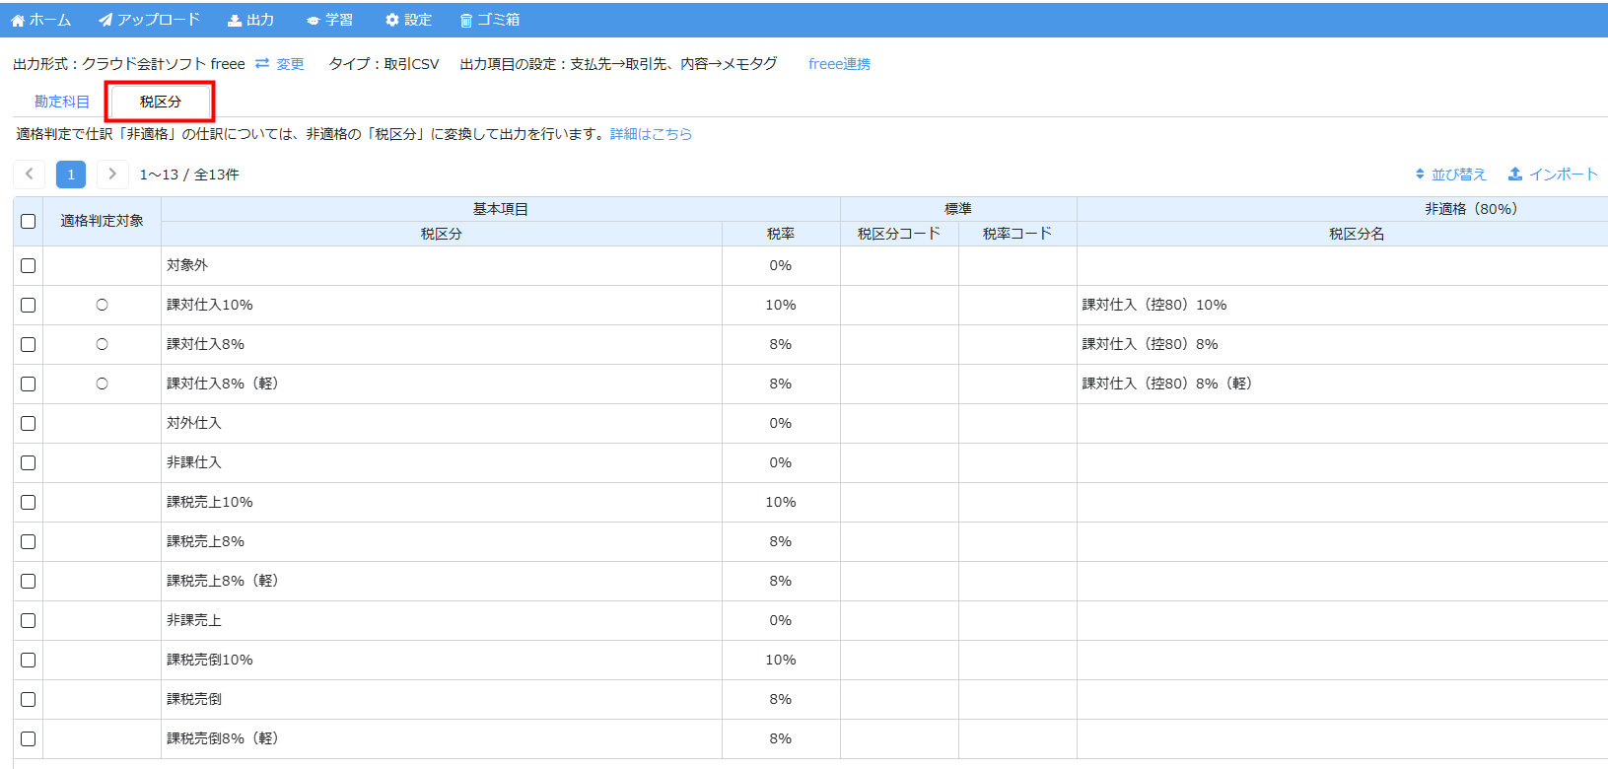Open the 詳細はこちら details link
This screenshot has height=769, width=1608.
coord(651,134)
